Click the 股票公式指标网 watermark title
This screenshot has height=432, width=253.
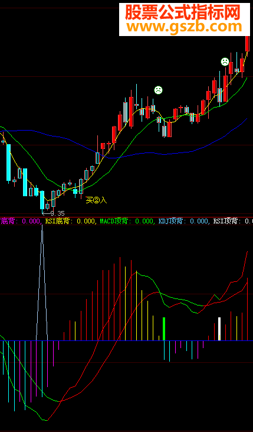183,12
